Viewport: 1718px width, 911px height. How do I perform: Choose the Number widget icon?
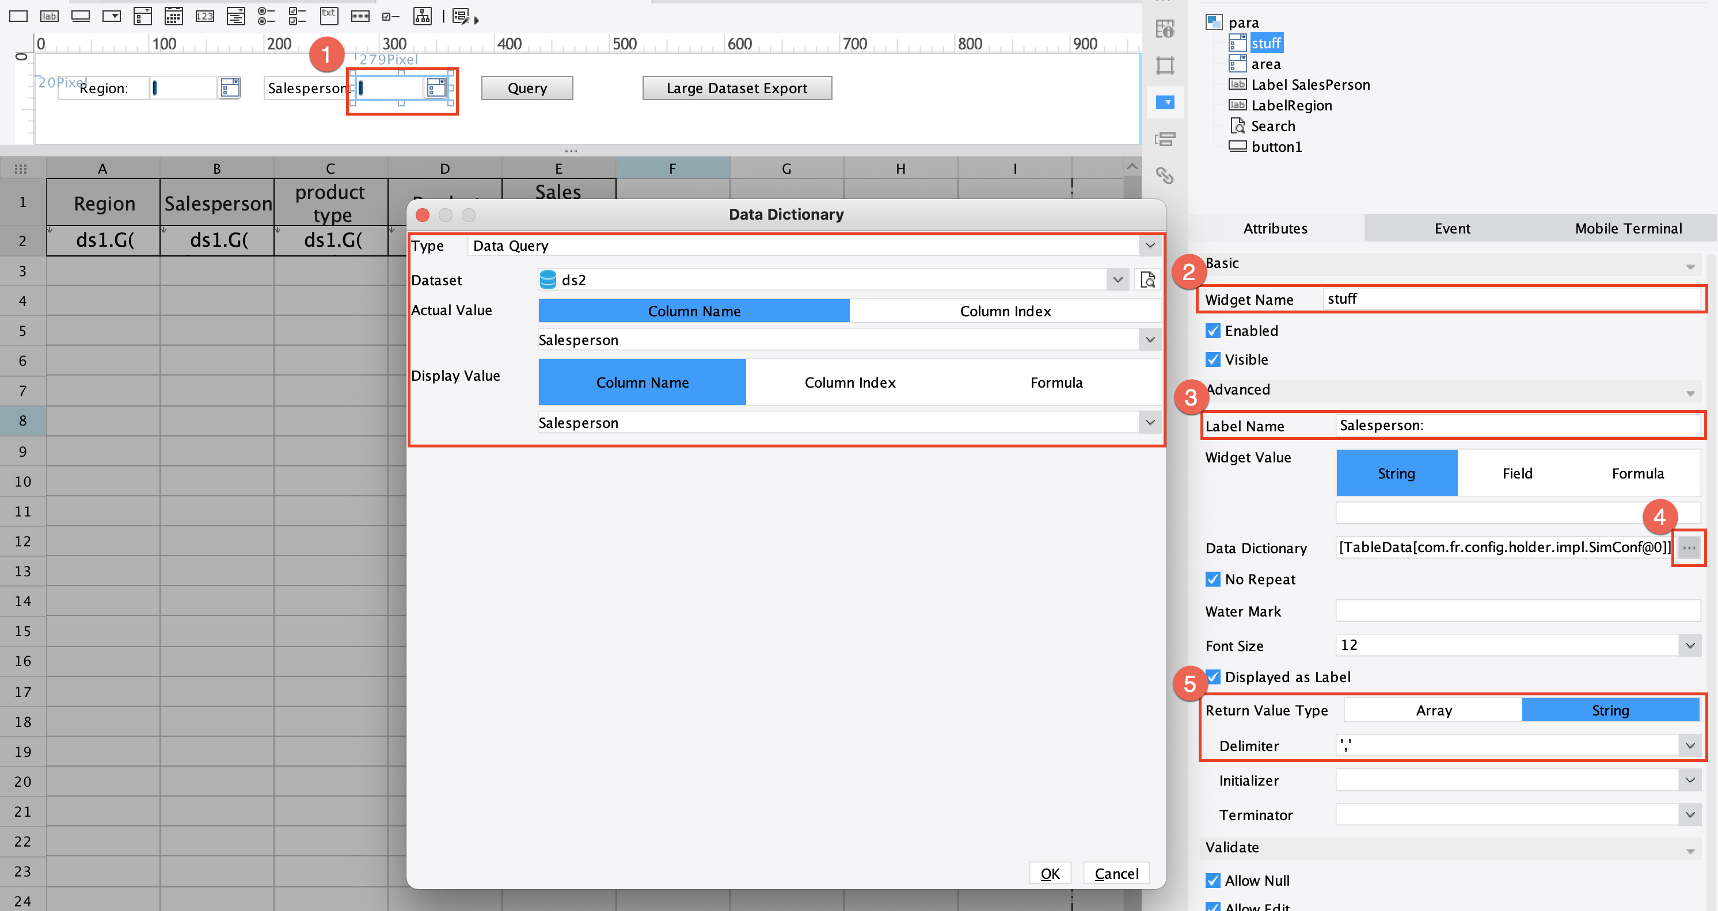[x=205, y=16]
